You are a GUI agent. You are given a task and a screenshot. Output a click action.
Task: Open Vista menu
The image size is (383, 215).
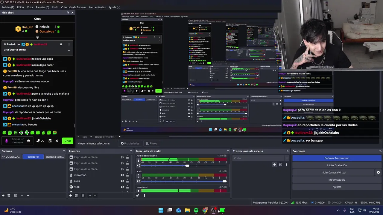point(30,7)
